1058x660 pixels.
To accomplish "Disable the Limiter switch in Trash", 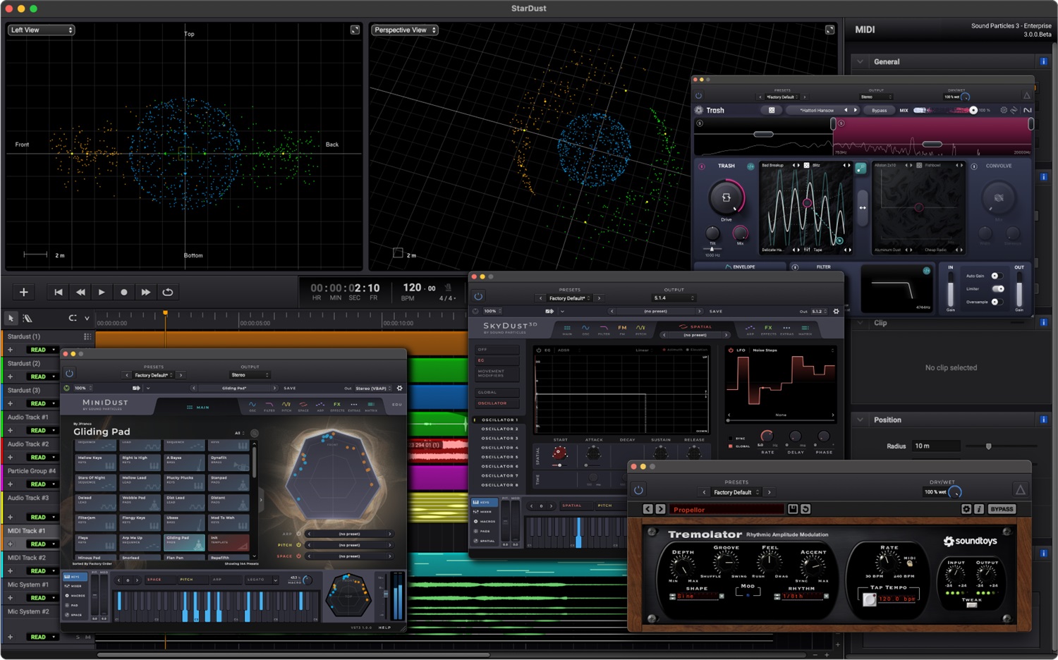I will [x=997, y=288].
